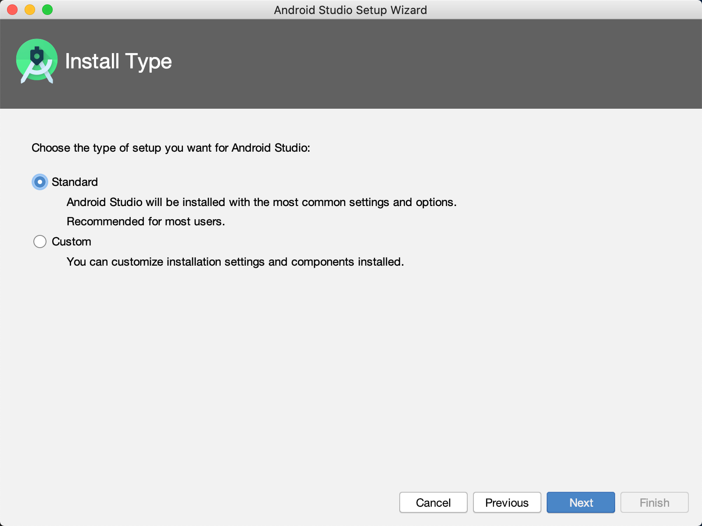Cancel the setup wizard
The image size is (702, 526).
(433, 502)
